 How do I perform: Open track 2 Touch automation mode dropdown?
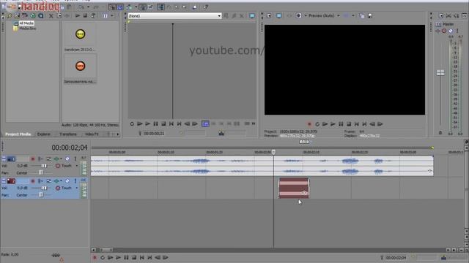(x=76, y=188)
